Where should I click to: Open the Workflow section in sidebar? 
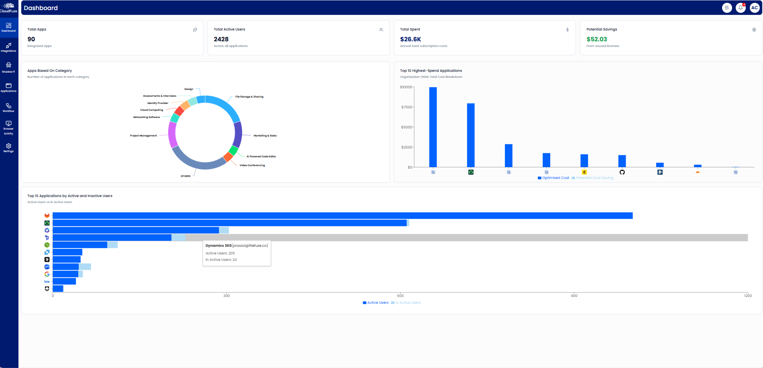[x=8, y=108]
